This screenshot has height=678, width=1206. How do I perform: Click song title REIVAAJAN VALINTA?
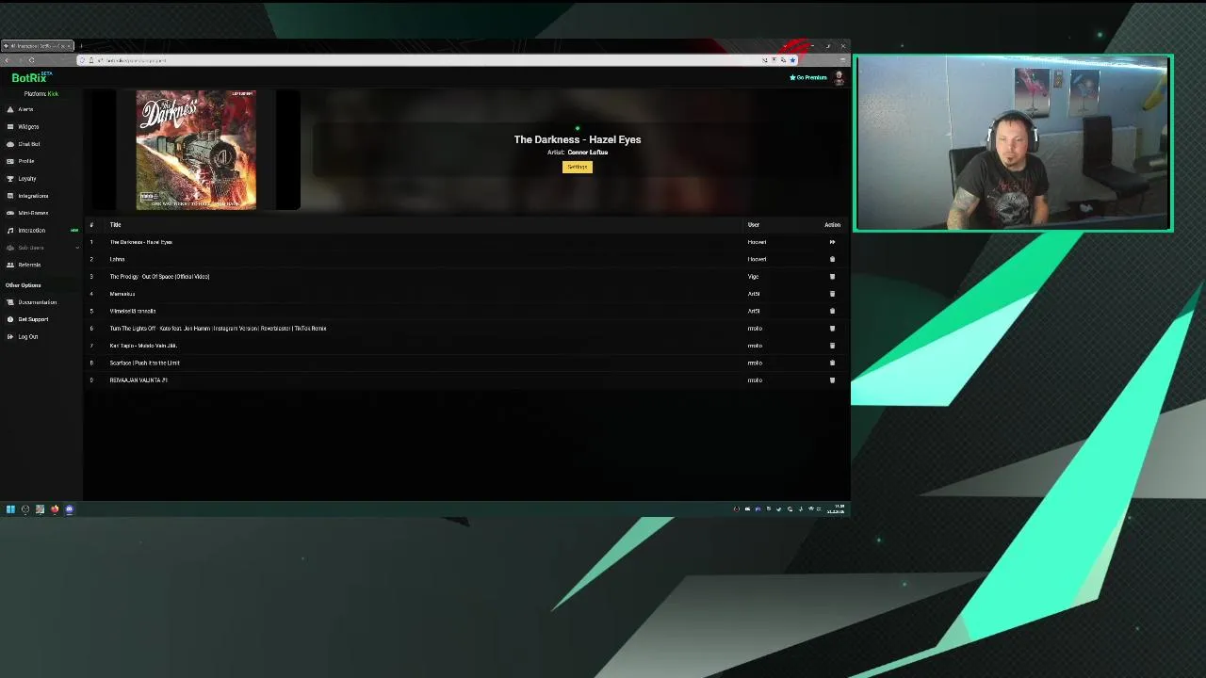click(x=139, y=380)
